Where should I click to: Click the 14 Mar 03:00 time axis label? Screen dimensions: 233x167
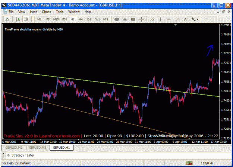pos(48,142)
